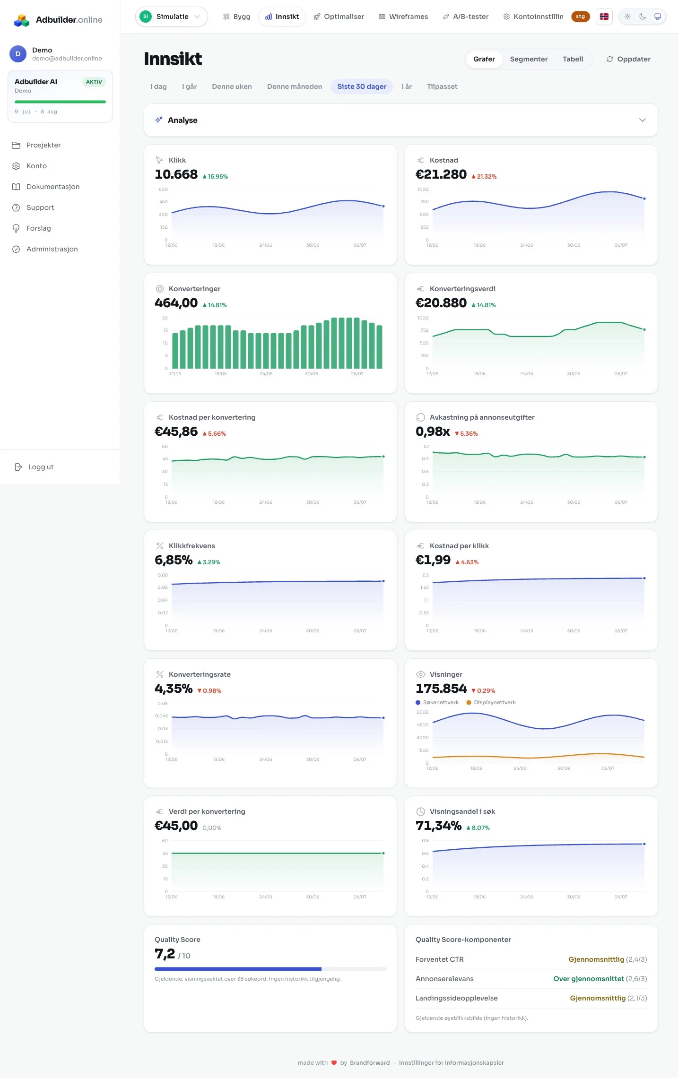Click the Quality Score progress bar

(270, 969)
